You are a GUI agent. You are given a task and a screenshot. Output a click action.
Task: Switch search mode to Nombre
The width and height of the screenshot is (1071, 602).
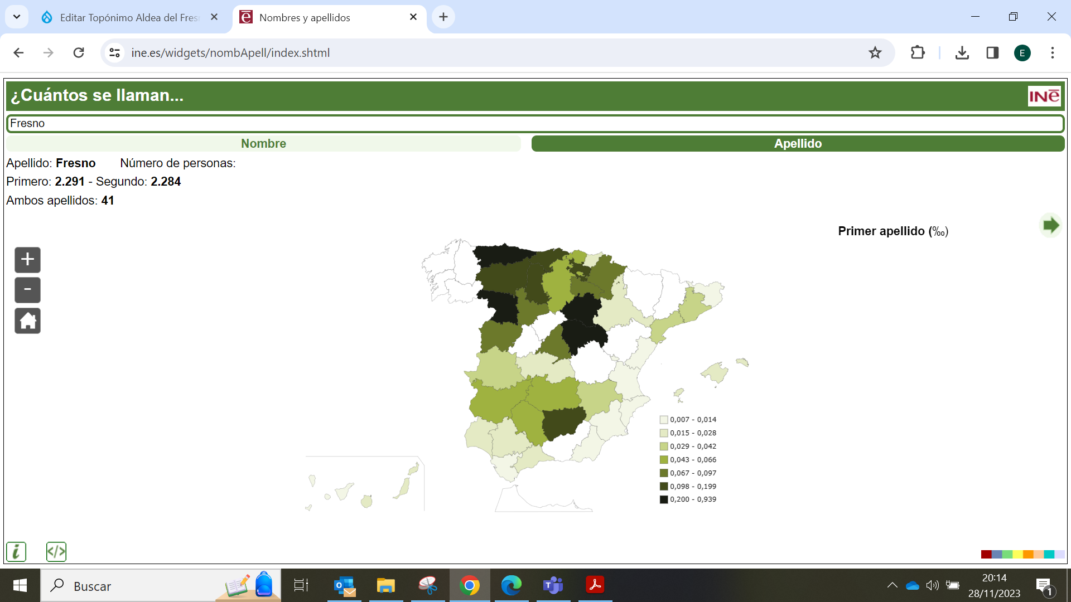coord(263,144)
